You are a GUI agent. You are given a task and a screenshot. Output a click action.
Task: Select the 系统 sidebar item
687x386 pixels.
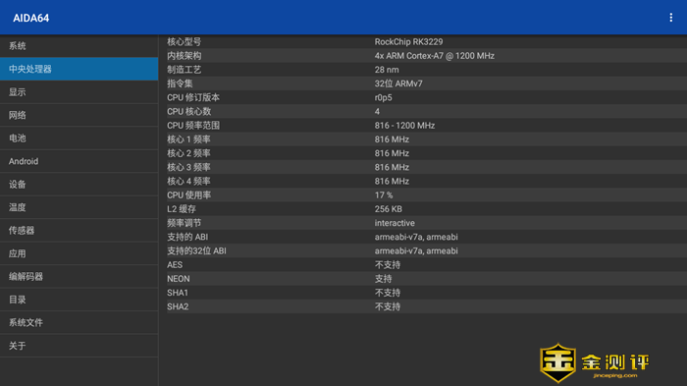click(79, 46)
